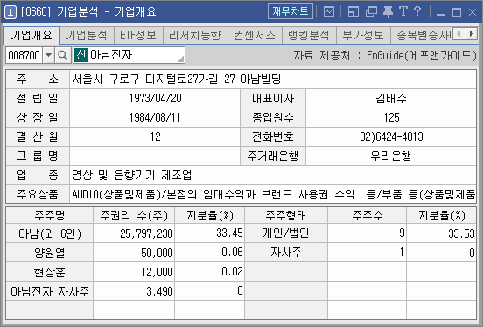
Task: Click the listing date 1984/08/11
Action: click(155, 118)
